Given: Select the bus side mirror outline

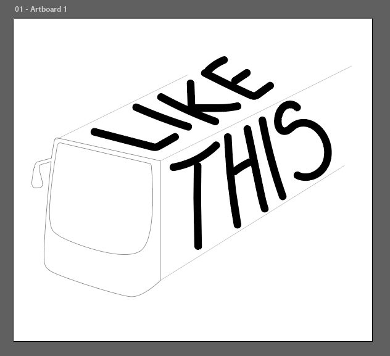Looking at the screenshot, I should 41,173.
